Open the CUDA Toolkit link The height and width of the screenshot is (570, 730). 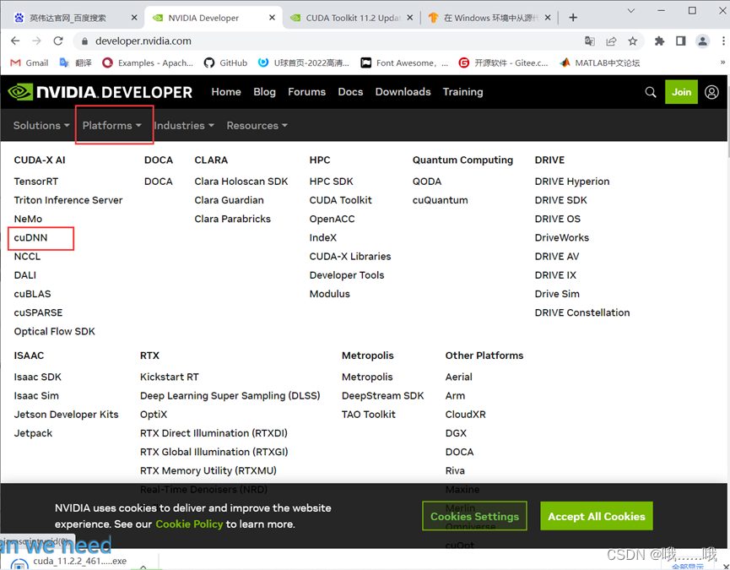(x=340, y=200)
